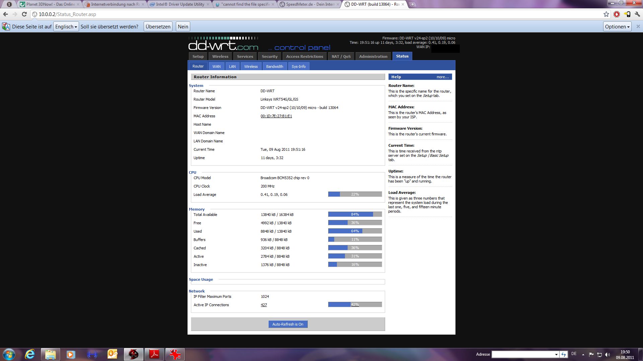This screenshot has height=361, width=643.
Task: Click the Active IP Connections progress bar
Action: click(x=355, y=305)
